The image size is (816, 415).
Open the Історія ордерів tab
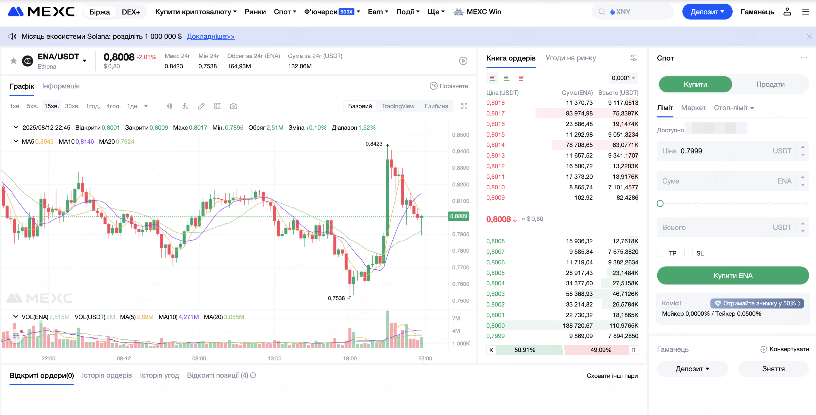click(x=107, y=375)
